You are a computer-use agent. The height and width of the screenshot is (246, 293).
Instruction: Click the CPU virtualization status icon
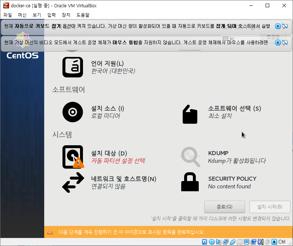pyautogui.click(x=260, y=242)
